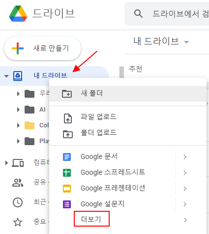Viewport: 209px width, 234px height.
Task: Open the Google 설문지 submenu chevron
Action: 185,204
